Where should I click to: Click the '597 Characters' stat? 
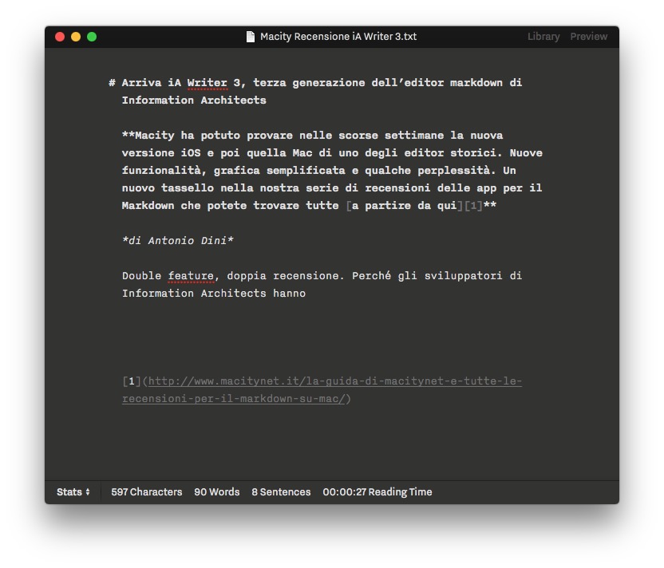(x=147, y=492)
